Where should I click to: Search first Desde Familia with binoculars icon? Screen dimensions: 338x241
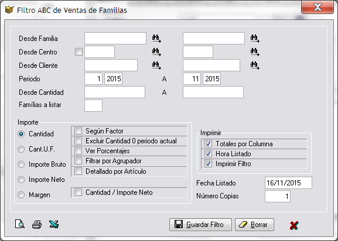156,39
